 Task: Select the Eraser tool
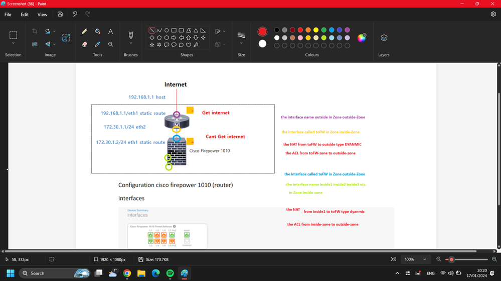(84, 44)
